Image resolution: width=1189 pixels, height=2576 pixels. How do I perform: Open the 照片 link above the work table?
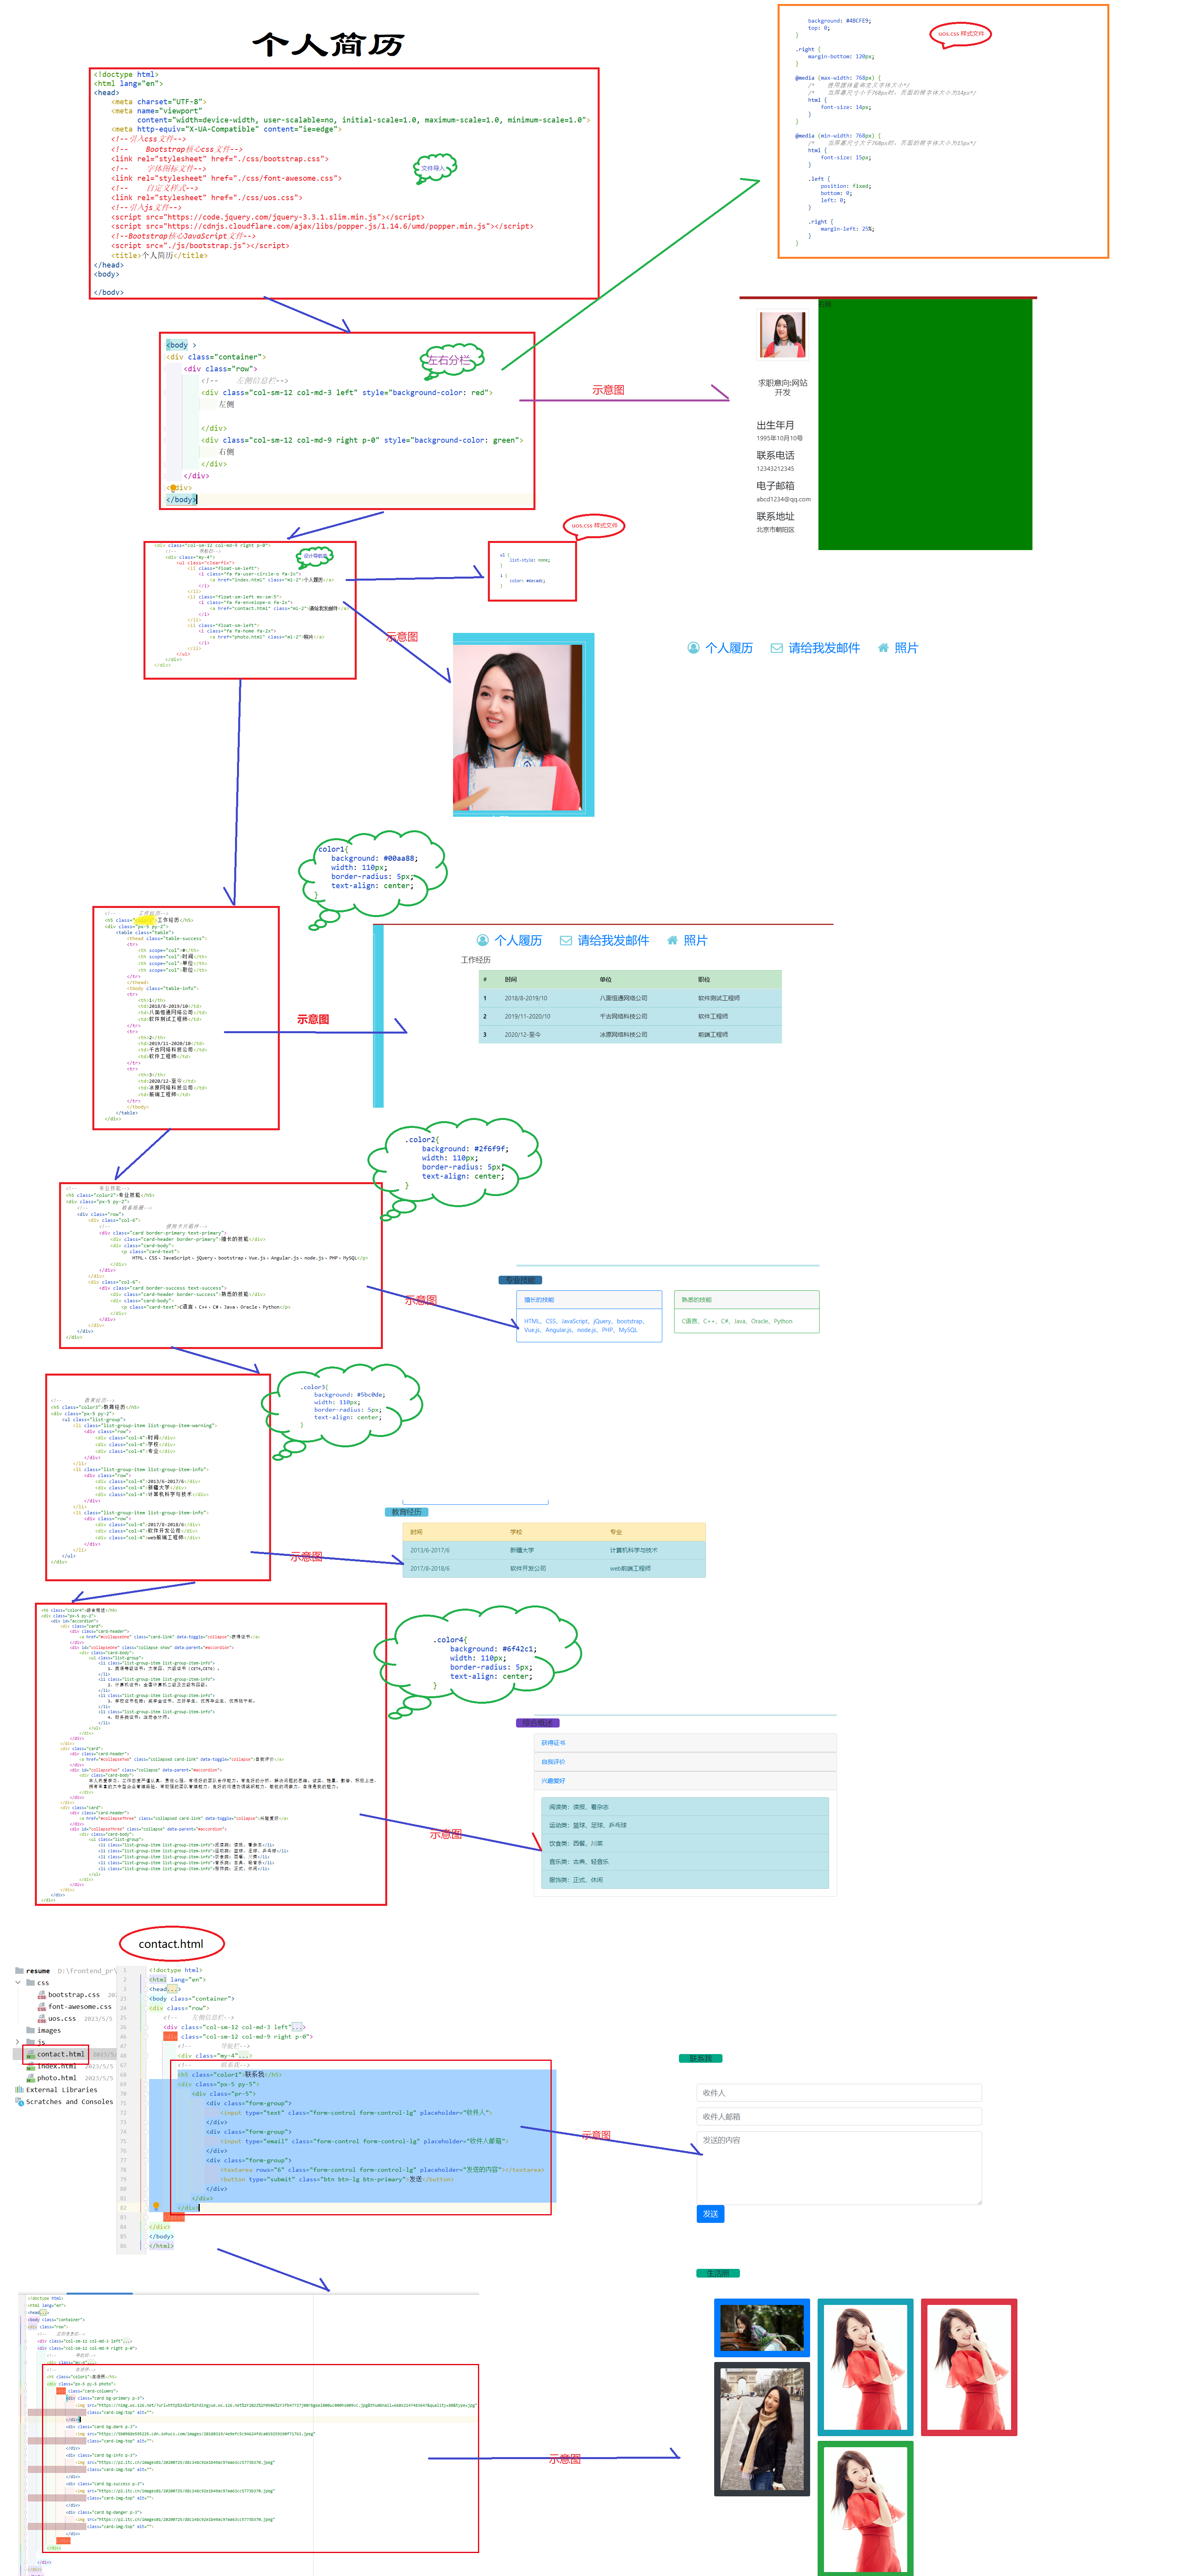[695, 941]
